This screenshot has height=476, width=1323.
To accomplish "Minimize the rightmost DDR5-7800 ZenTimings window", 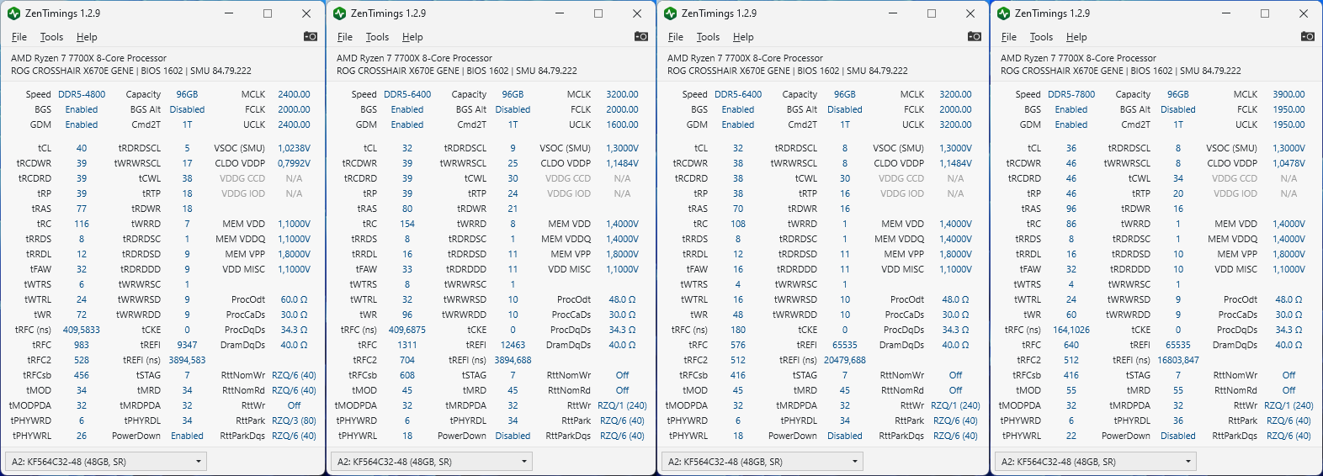I will 1226,13.
